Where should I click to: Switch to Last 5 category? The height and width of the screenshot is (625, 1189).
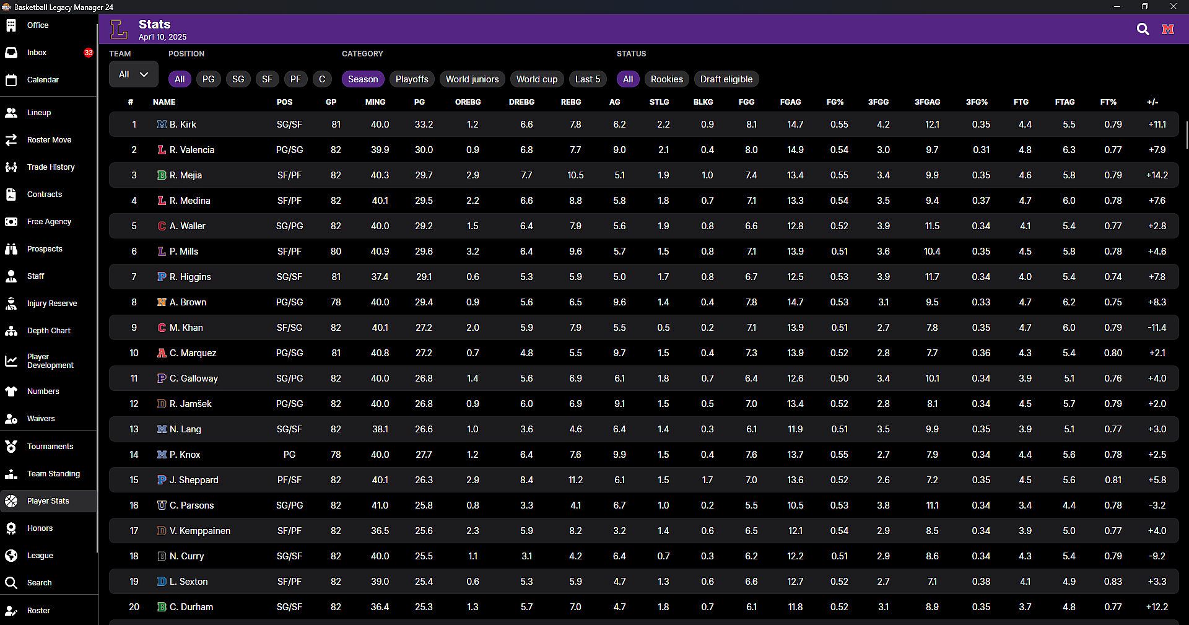588,79
